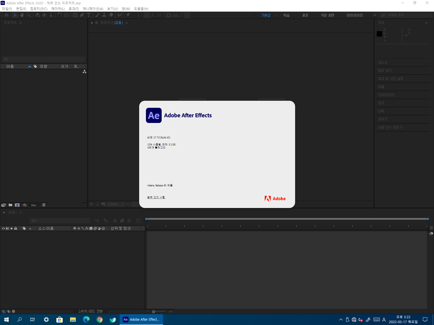Click the timeline layer search field
434x325 pixels.
[60, 221]
